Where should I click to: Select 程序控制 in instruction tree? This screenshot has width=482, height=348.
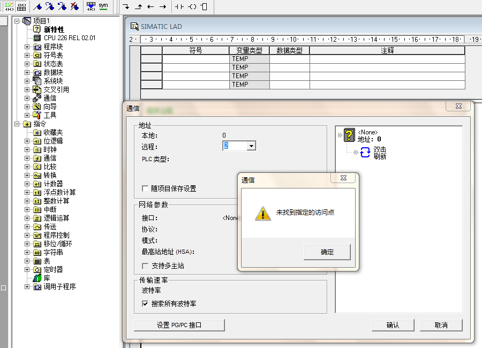click(57, 235)
